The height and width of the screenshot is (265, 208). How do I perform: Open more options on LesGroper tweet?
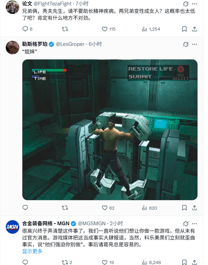(194, 44)
